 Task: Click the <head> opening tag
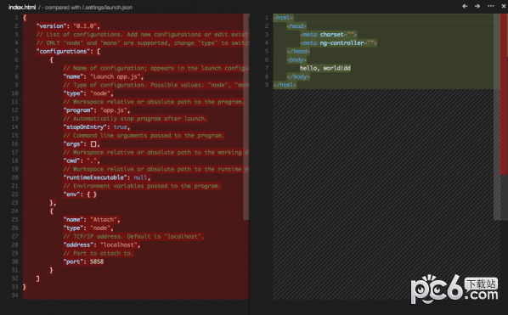point(296,26)
